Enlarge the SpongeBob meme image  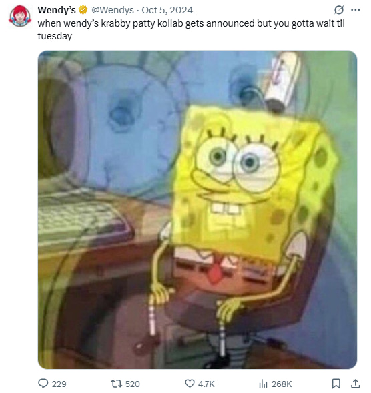(198, 210)
